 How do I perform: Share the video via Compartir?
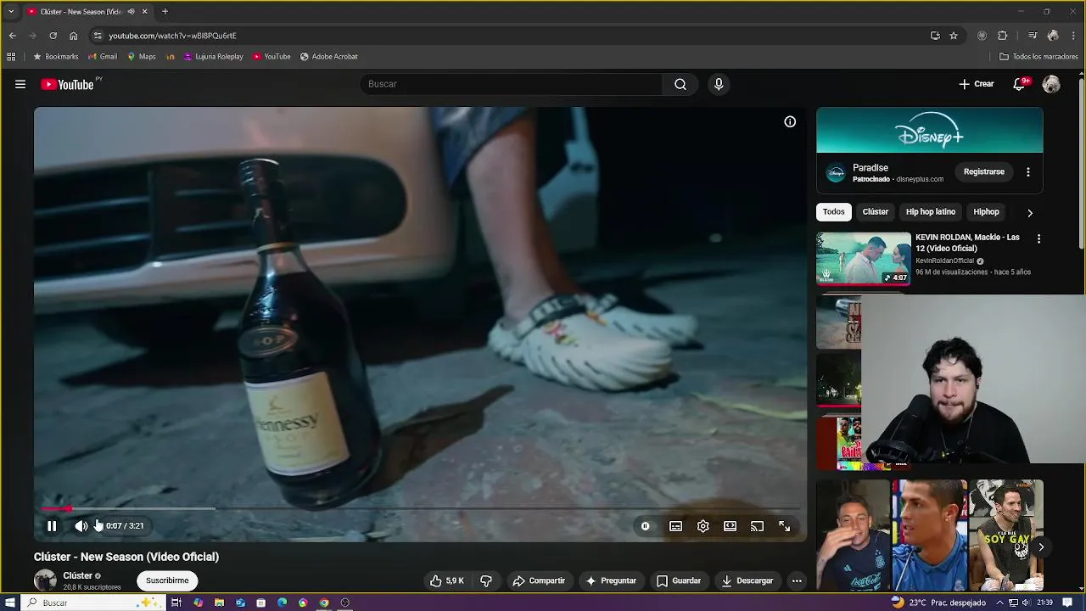point(539,580)
